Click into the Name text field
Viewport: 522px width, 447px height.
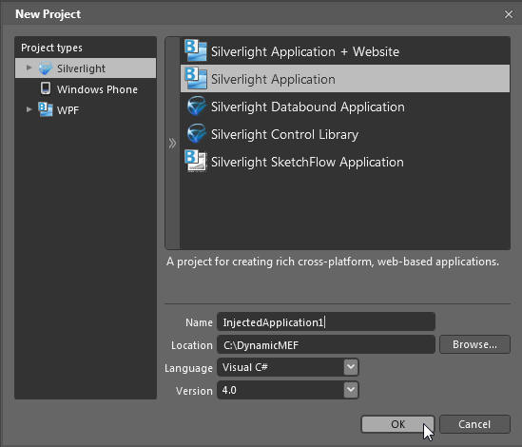click(326, 321)
